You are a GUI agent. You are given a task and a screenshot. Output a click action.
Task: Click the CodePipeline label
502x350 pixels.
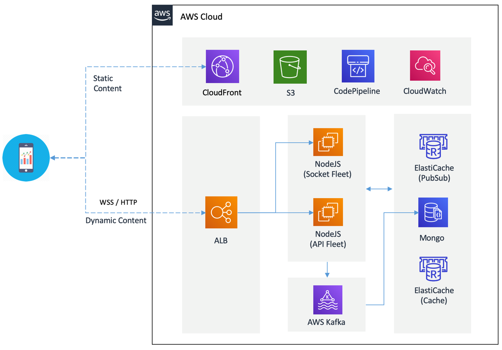357,91
